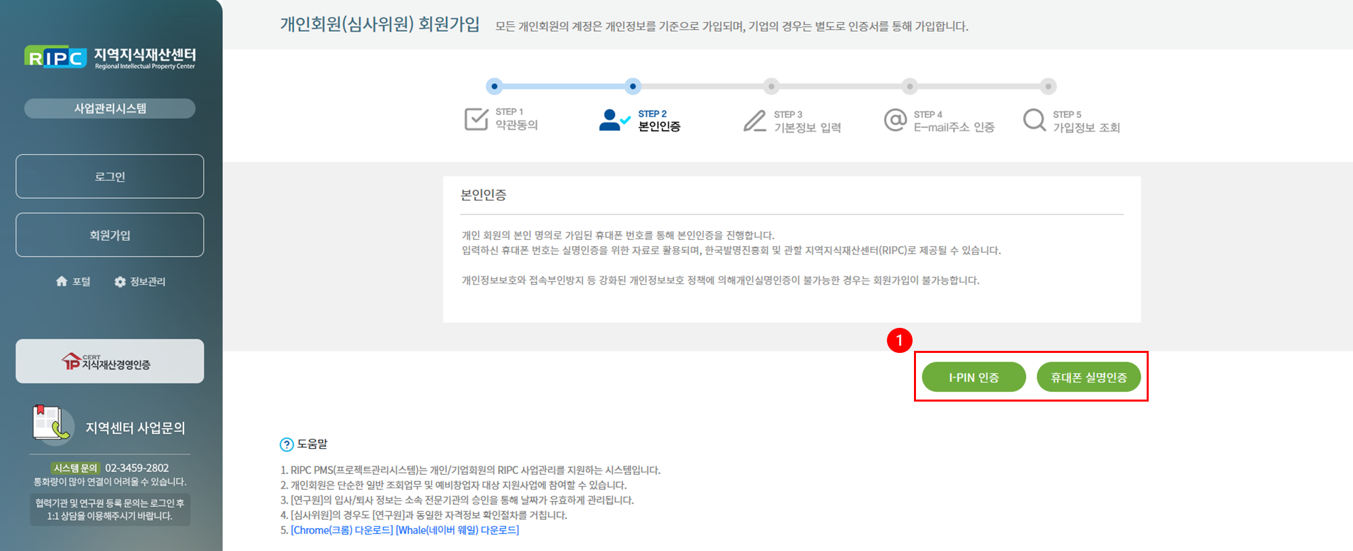Click the red numbered marker 1

[x=899, y=340]
